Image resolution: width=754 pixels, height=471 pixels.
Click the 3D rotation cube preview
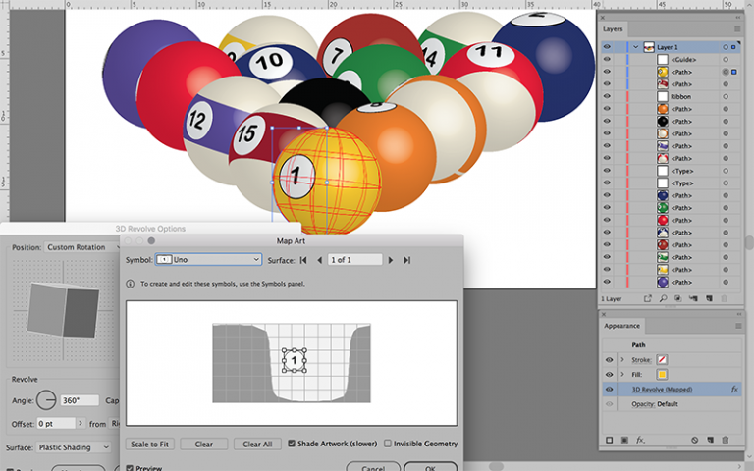63,309
